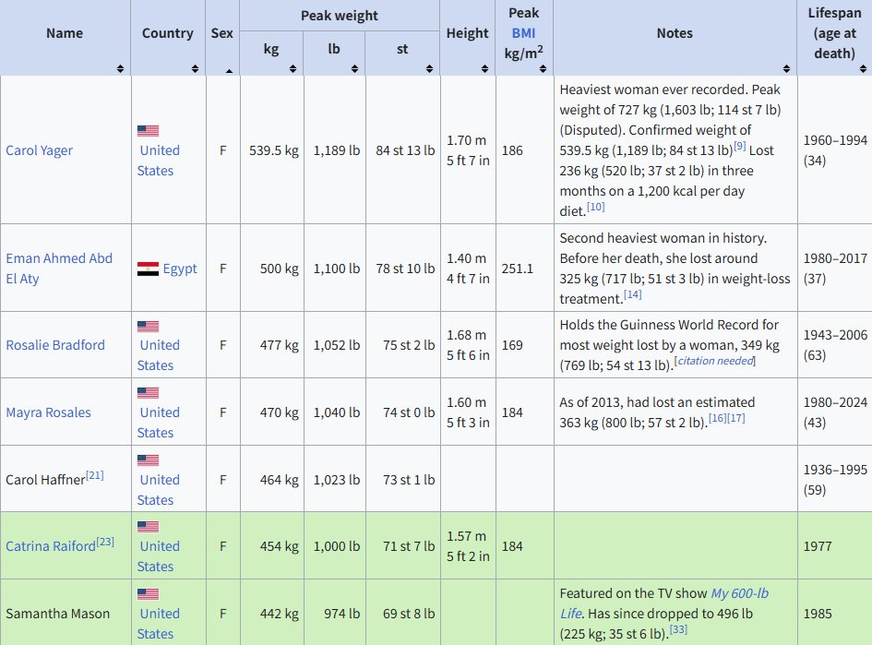Image resolution: width=872 pixels, height=645 pixels.
Task: Click US flag in Carol Haffner row
Action: [148, 460]
